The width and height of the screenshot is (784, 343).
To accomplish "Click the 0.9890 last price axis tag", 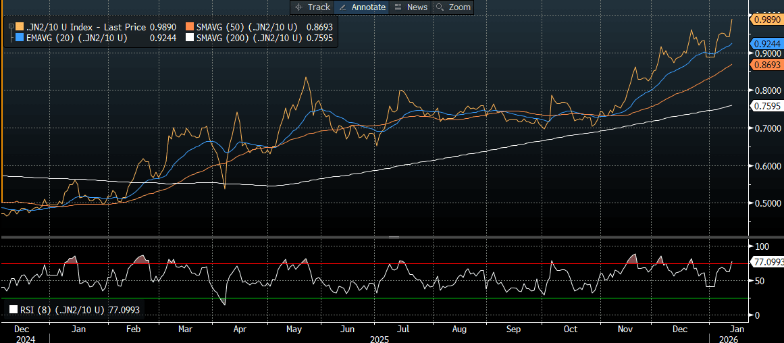I will pos(768,20).
